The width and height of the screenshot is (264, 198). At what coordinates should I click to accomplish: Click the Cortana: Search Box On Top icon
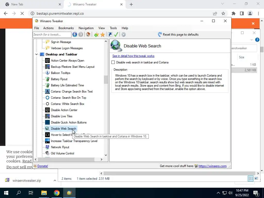47,98
